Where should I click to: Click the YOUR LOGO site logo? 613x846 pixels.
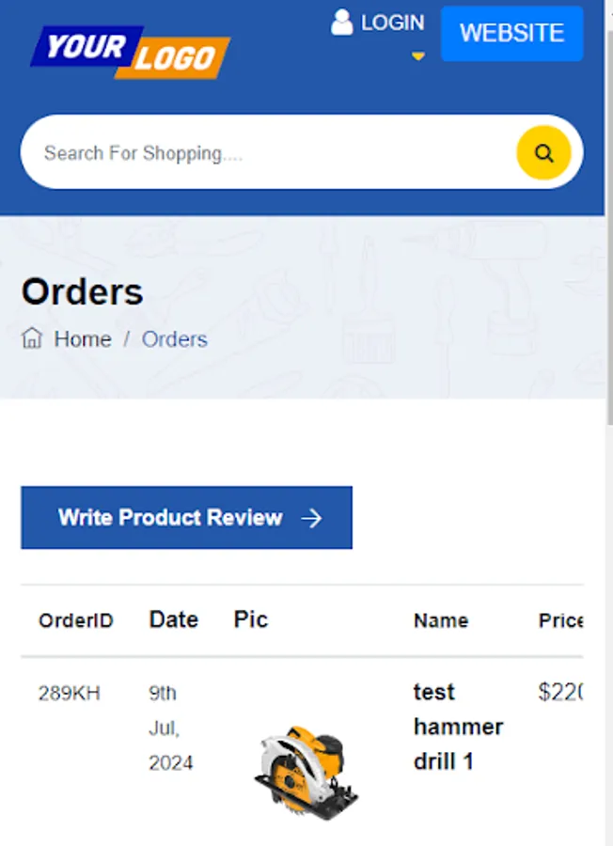click(x=131, y=53)
